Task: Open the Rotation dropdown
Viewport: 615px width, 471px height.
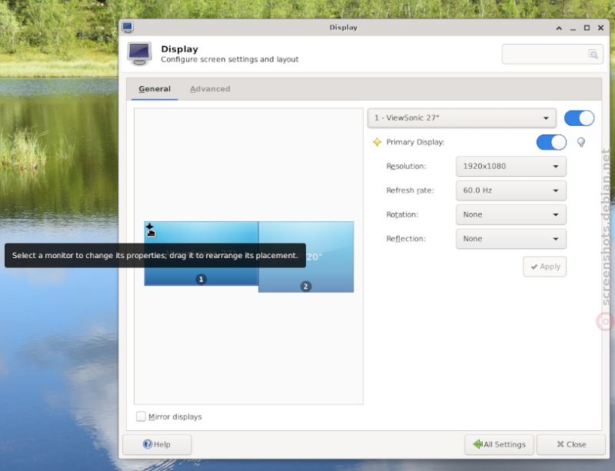Action: (510, 214)
